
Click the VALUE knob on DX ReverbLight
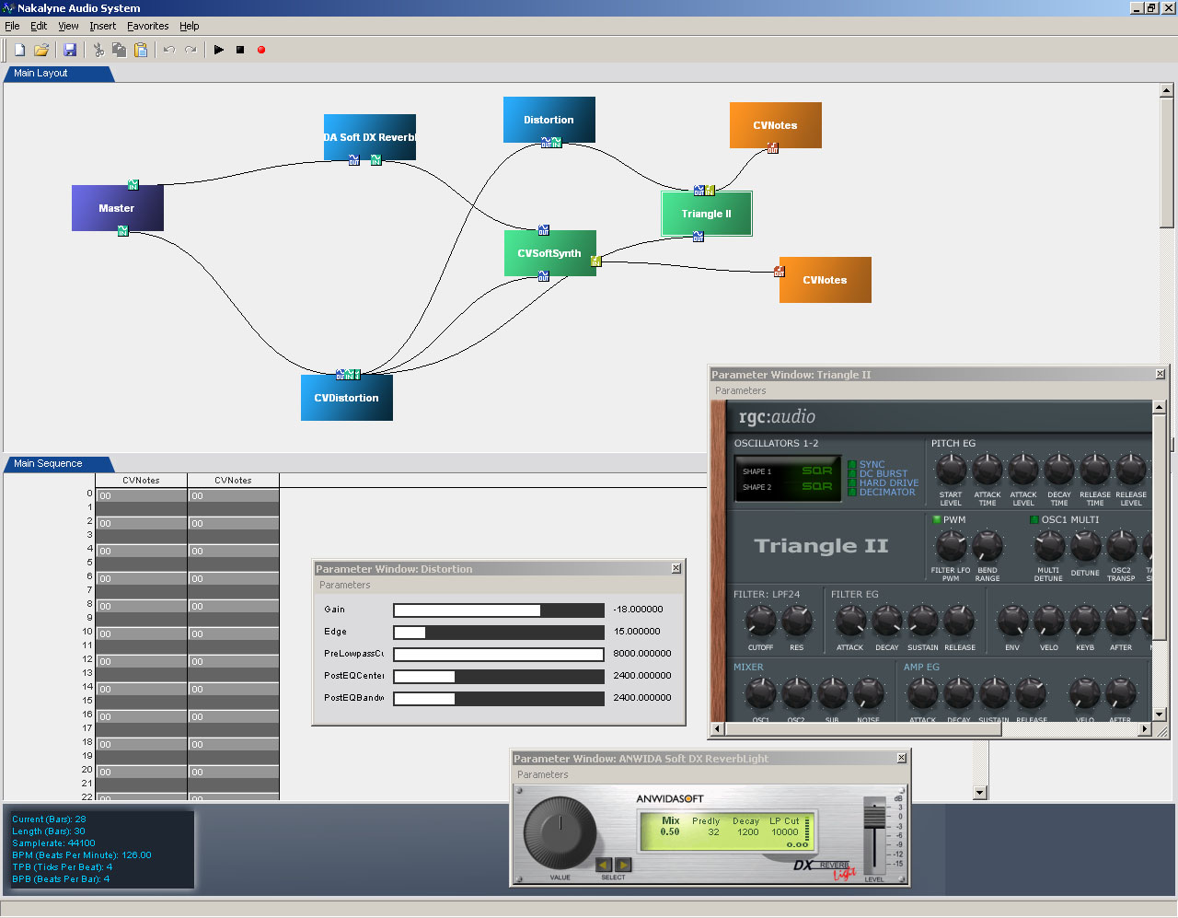[560, 834]
